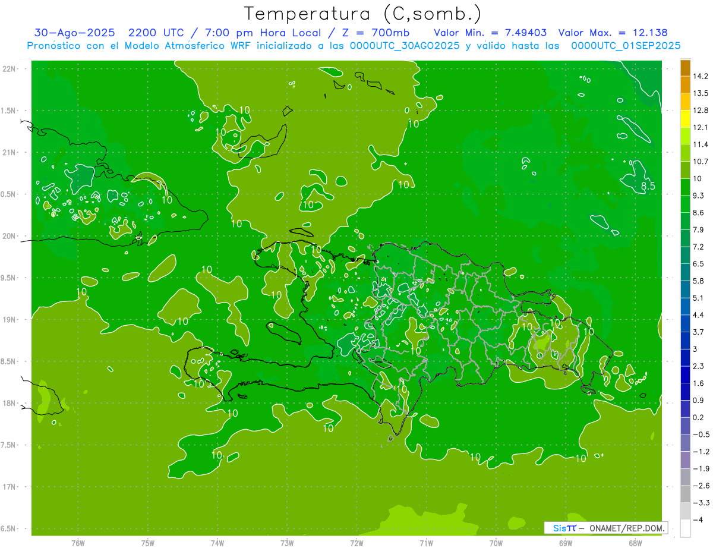Click the '5.8' color bar value

tap(699, 281)
